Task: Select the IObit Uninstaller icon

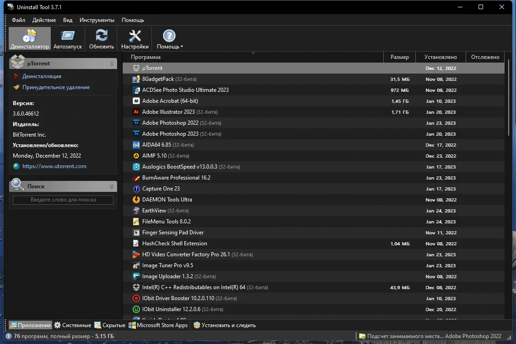Action: 136,309
